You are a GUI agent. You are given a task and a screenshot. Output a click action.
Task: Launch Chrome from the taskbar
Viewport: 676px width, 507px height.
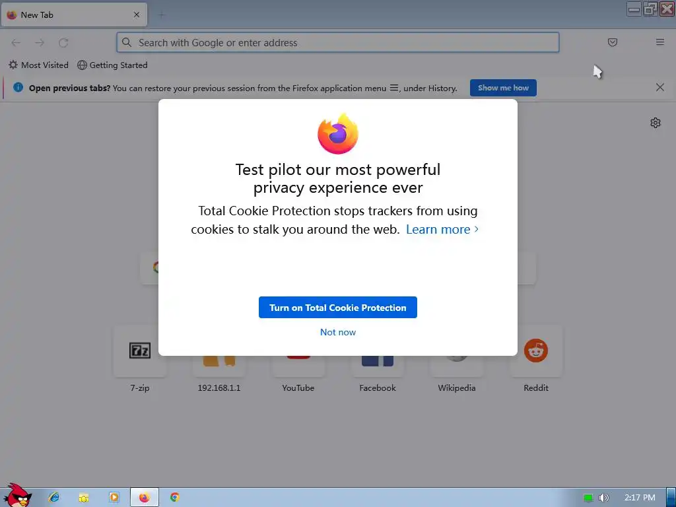pyautogui.click(x=174, y=498)
